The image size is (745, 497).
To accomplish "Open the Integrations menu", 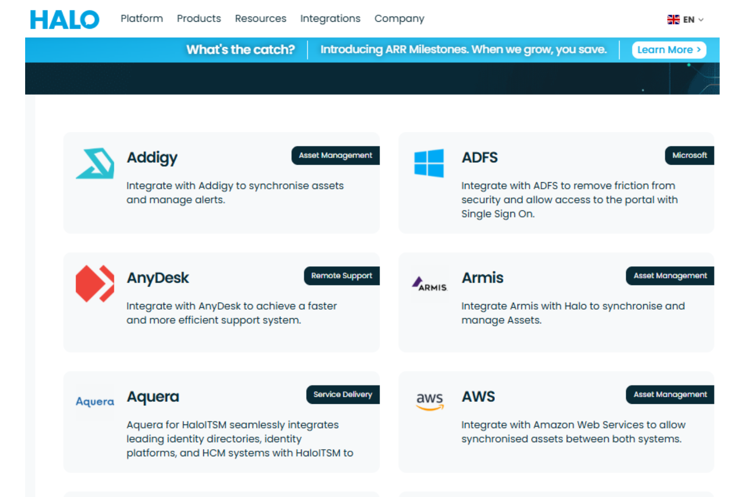I will [x=330, y=19].
